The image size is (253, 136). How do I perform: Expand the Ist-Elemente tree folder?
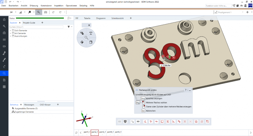click(x=10, y=33)
